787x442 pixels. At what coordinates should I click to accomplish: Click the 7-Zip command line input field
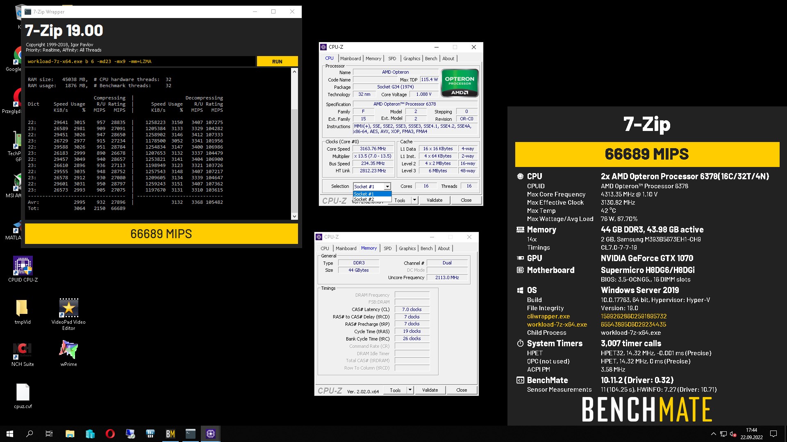140,61
